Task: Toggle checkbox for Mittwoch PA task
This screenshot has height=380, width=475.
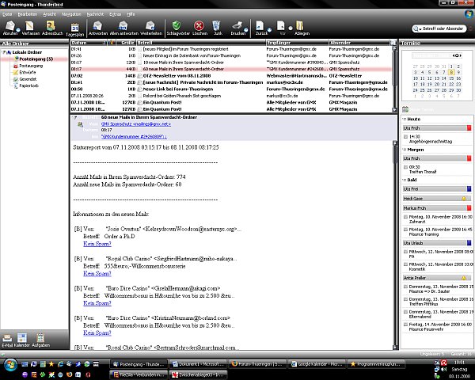Action: tap(405, 252)
